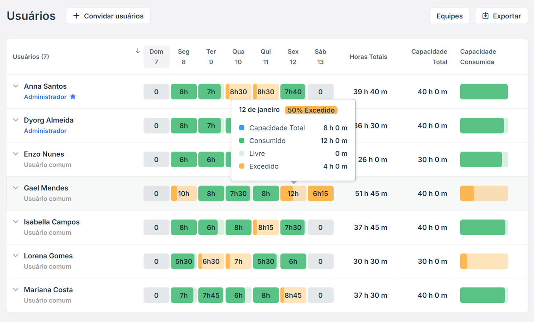Click the Capacidade Total column header
The width and height of the screenshot is (534, 322).
click(429, 57)
